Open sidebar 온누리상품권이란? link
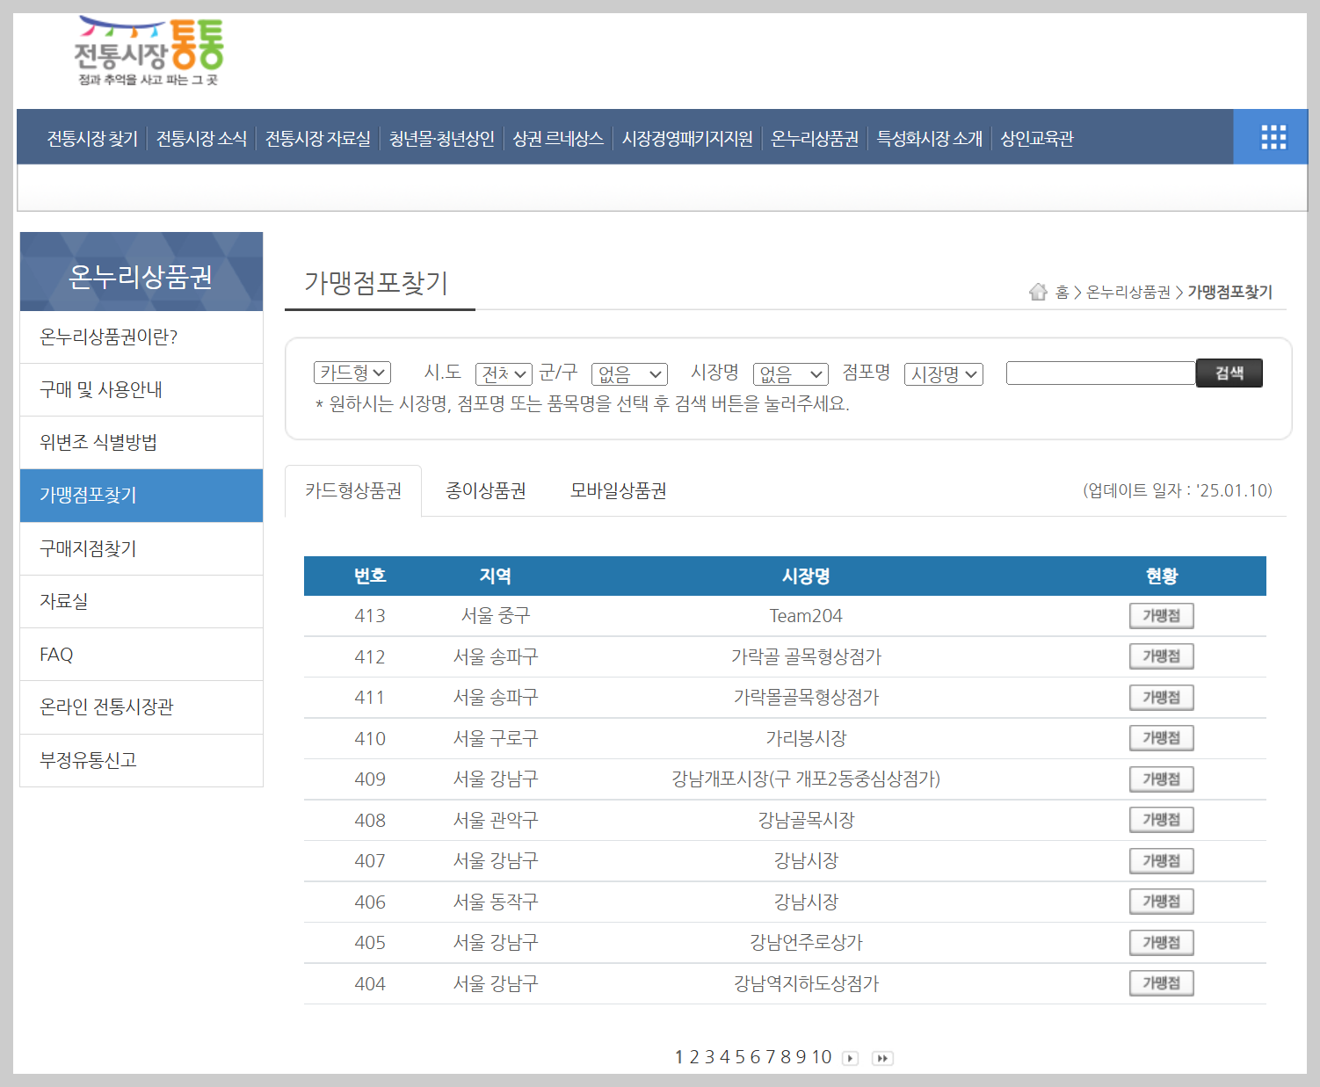Viewport: 1320px width, 1087px height. tap(141, 337)
